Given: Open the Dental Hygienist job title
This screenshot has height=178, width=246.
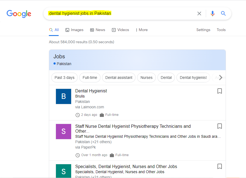Looking at the screenshot, I should tap(91, 91).
